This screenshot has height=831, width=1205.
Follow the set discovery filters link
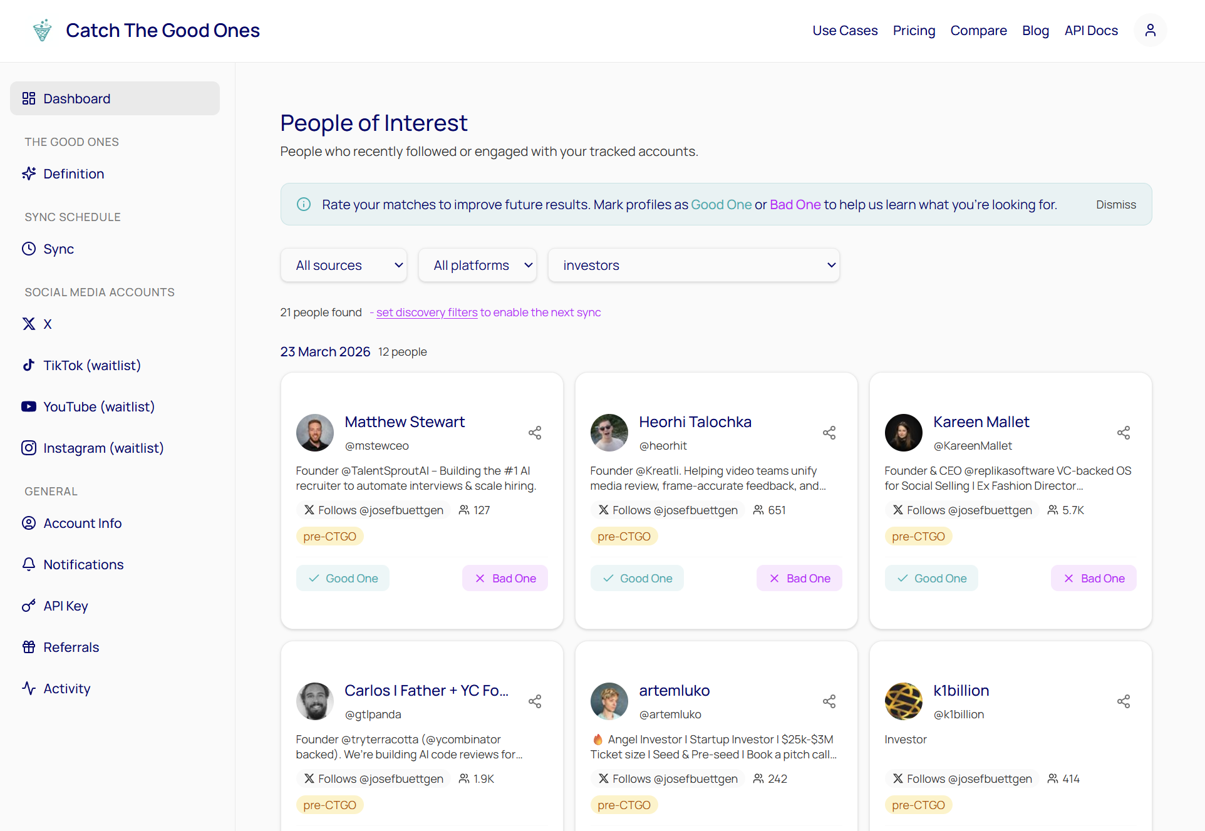[427, 312]
